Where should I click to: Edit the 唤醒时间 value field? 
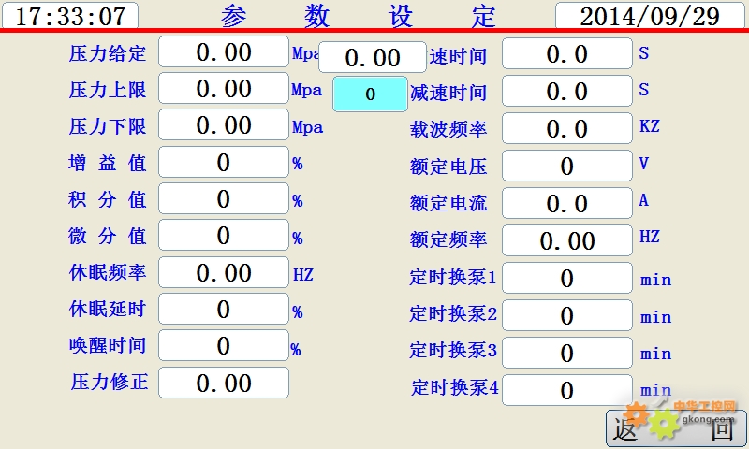pyautogui.click(x=224, y=346)
